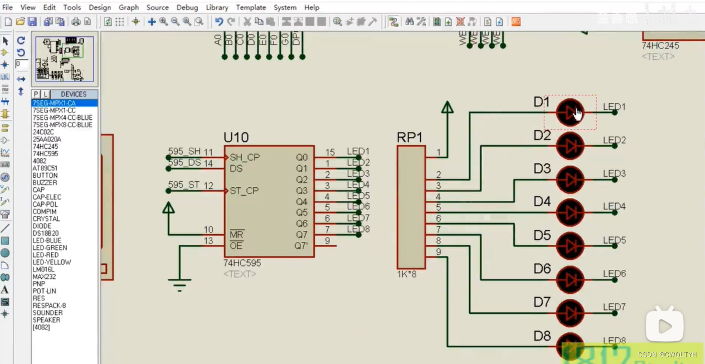Viewport: 705px width, 364px height.
Task: Add a new sheet icon
Action: [449, 22]
